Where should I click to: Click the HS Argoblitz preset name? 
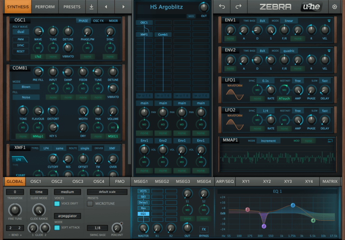(166, 7)
